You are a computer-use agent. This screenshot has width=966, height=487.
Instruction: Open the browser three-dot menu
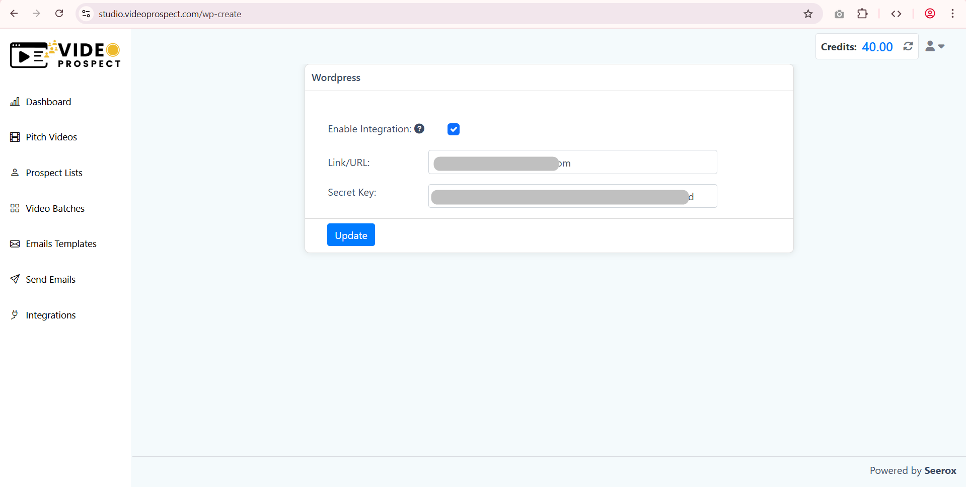pos(953,14)
